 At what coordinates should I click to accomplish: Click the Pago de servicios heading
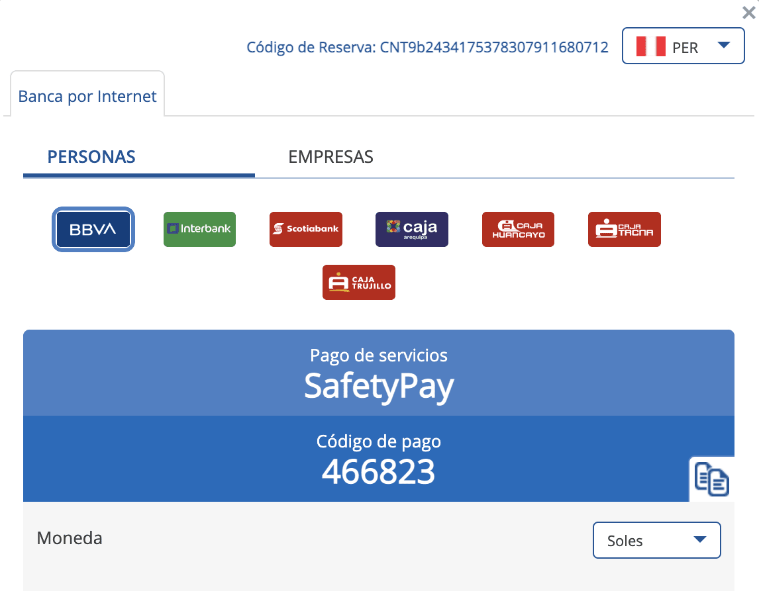tap(379, 355)
